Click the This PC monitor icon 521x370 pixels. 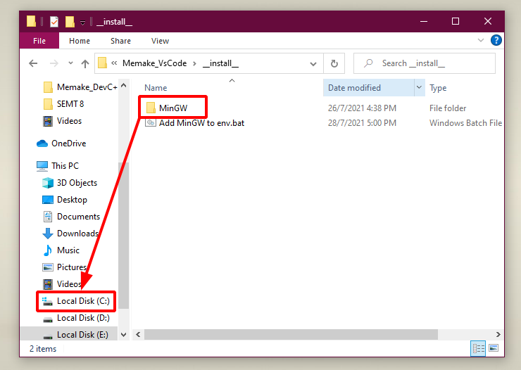point(42,166)
